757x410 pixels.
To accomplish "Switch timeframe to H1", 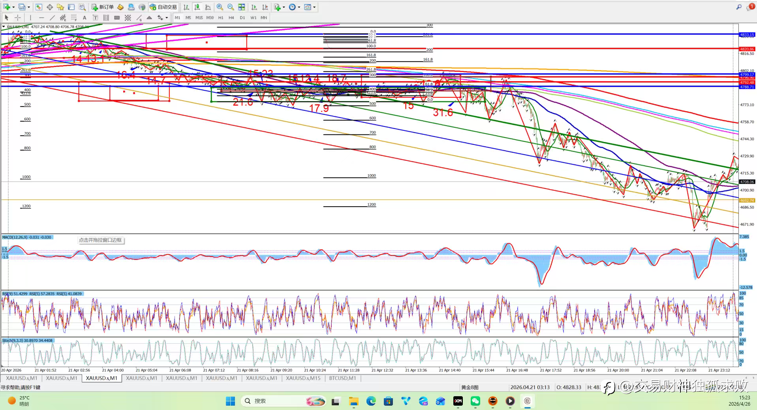I will (x=221, y=18).
